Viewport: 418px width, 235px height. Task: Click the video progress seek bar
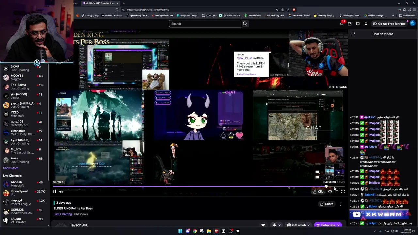[x=199, y=186]
